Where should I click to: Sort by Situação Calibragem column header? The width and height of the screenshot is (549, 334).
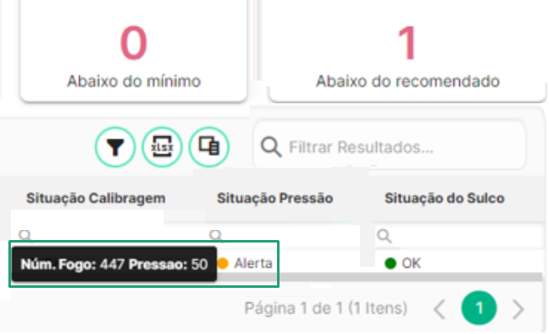point(96,198)
